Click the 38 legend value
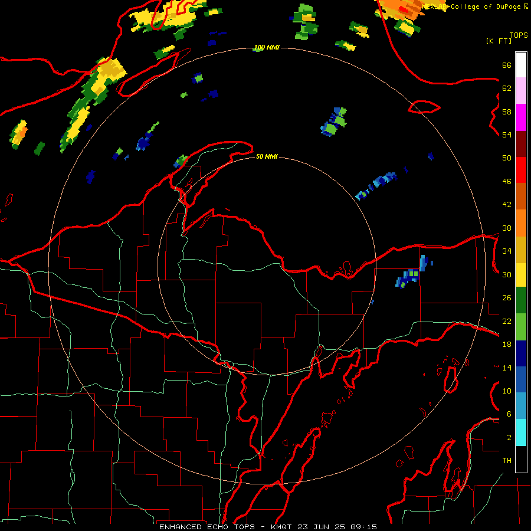531x531 pixels. click(507, 228)
